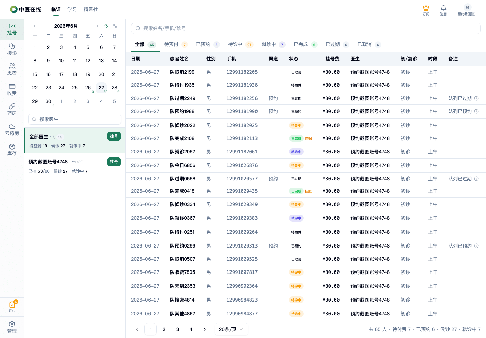Image resolution: width=486 pixels, height=338 pixels.
Task: Click the 中医在线 logo
Action: [x=26, y=9]
